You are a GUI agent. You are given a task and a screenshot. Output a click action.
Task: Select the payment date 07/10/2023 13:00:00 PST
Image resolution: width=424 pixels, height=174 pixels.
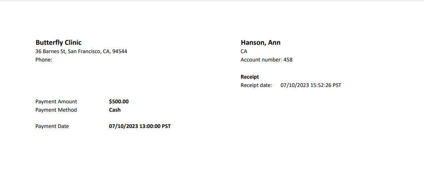pyautogui.click(x=140, y=126)
